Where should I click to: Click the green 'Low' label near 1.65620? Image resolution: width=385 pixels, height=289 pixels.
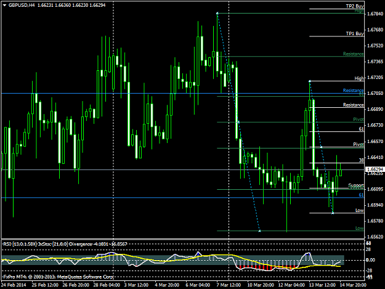tap(360, 228)
